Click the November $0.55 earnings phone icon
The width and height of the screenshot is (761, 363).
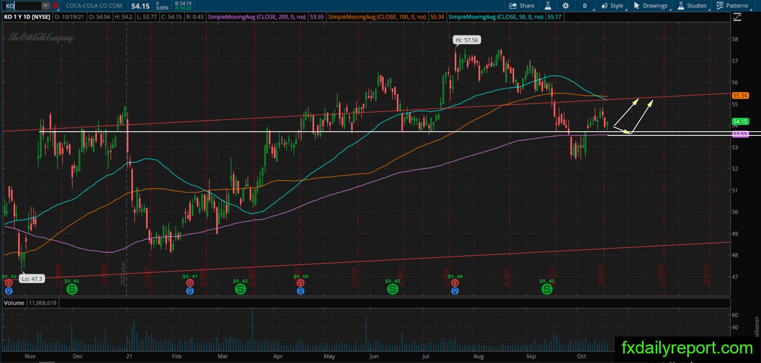point(9,283)
